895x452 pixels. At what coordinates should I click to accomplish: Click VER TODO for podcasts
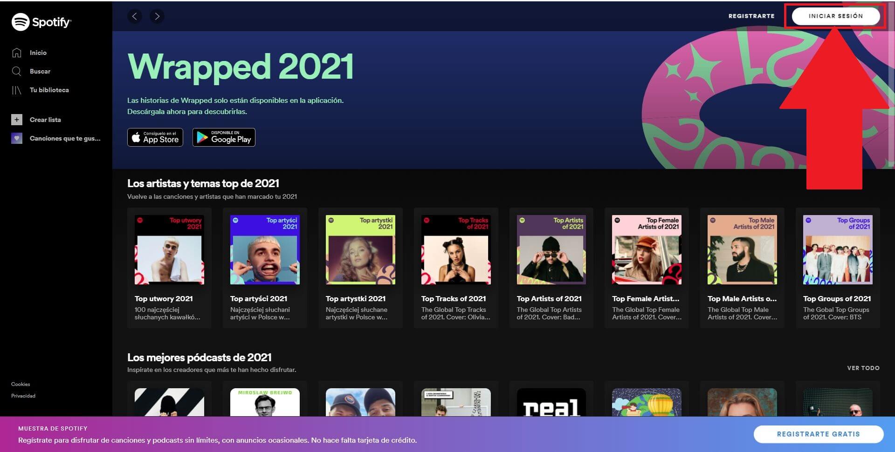[863, 368]
